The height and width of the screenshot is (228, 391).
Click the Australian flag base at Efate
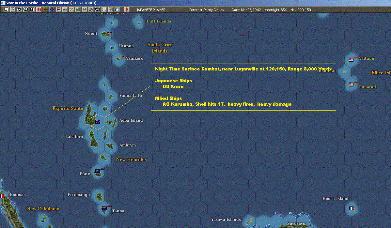[98, 171]
